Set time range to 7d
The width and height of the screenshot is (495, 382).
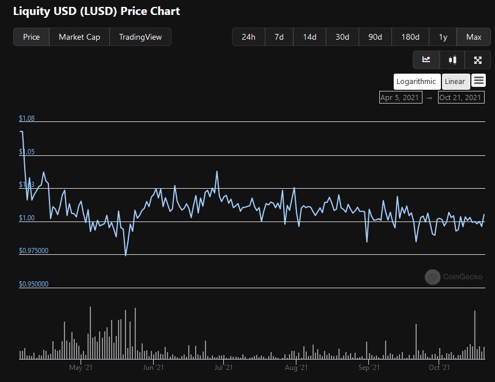[279, 37]
